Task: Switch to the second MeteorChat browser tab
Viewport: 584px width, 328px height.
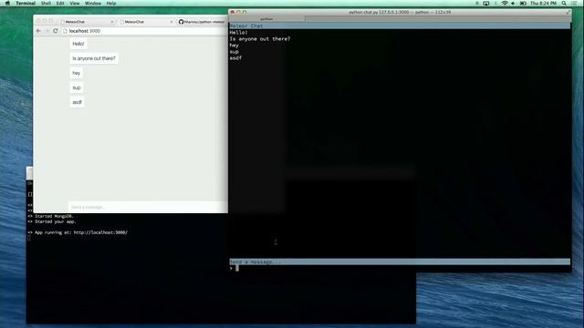Action: click(145, 22)
